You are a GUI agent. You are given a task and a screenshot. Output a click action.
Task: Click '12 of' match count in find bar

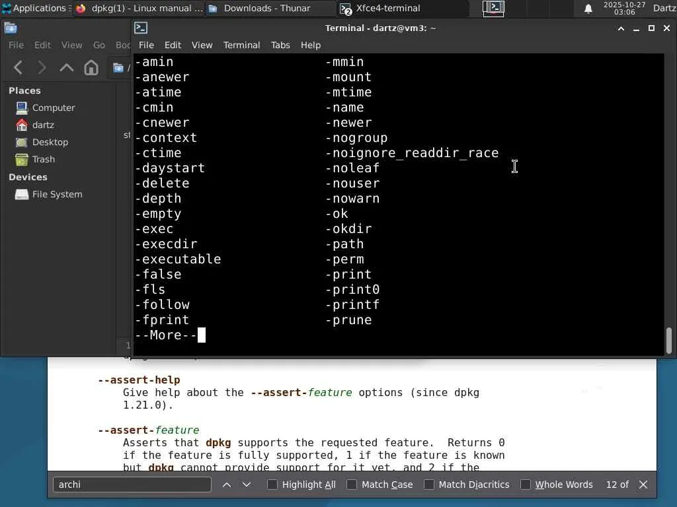(617, 485)
